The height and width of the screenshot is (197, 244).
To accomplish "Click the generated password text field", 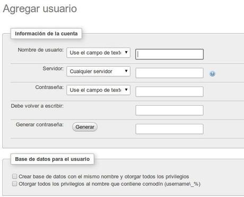I will pos(169,129).
